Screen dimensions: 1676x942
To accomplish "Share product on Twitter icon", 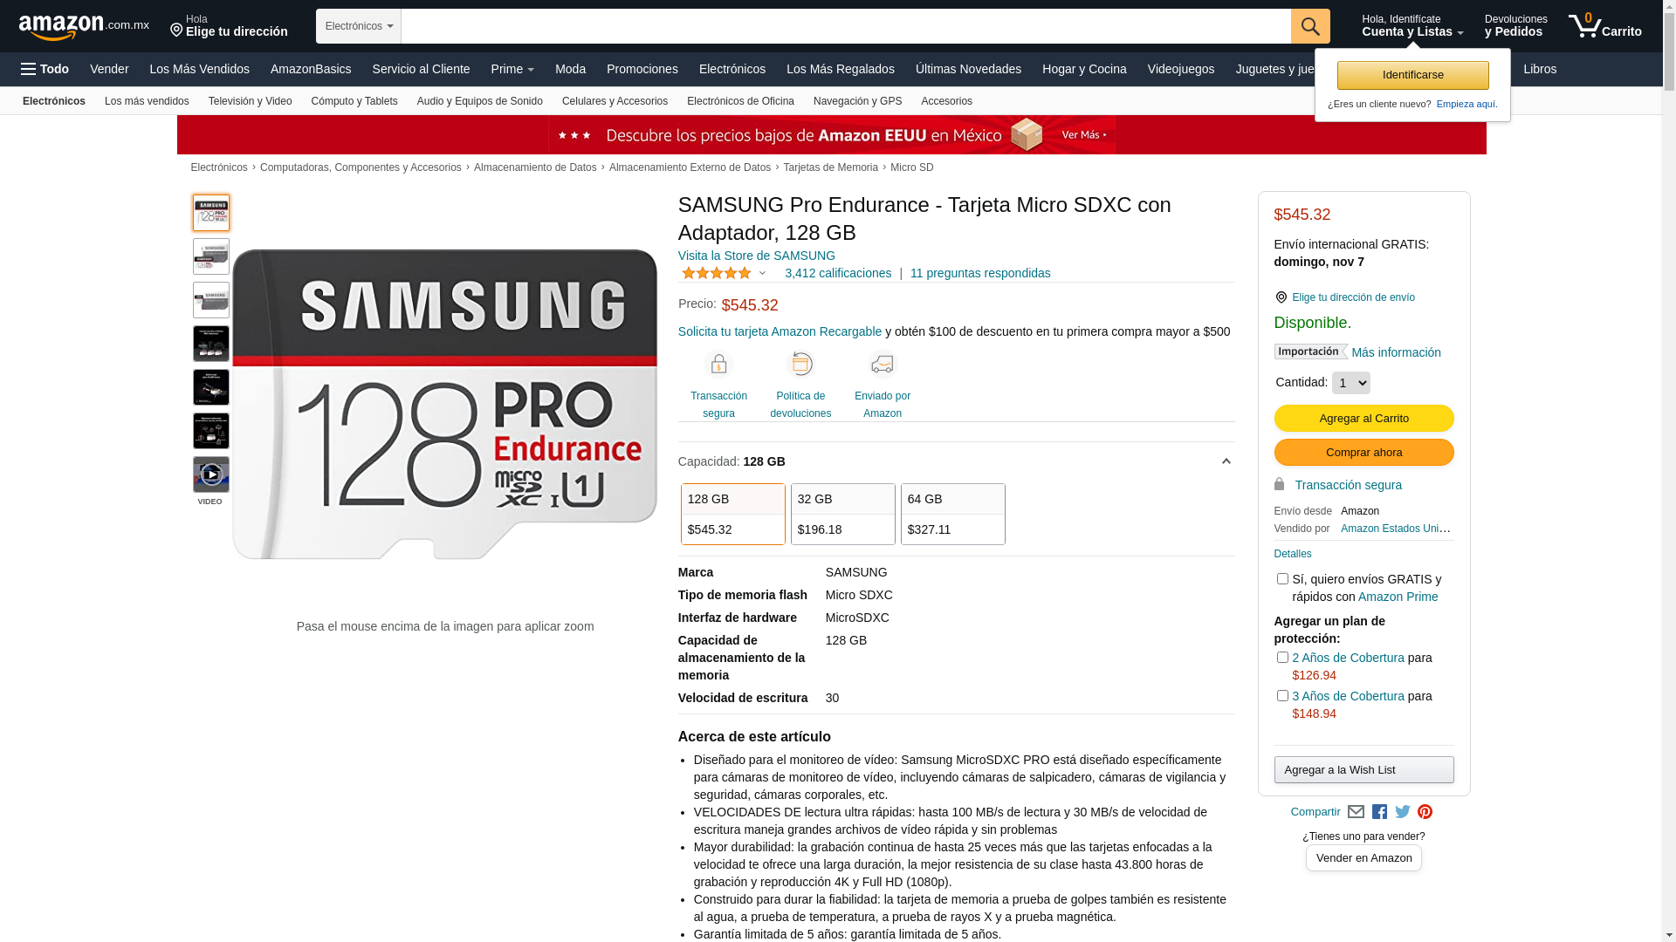I will (1403, 812).
